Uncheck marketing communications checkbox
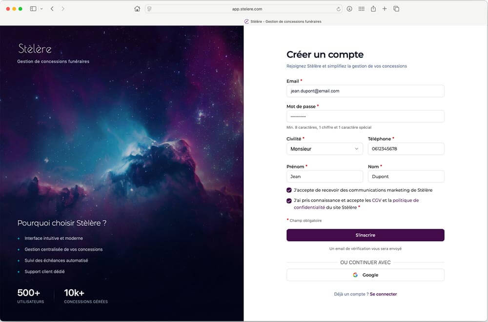 [x=289, y=190]
